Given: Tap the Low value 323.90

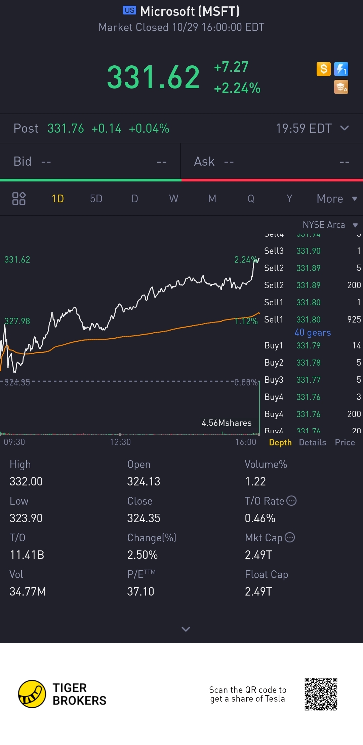Looking at the screenshot, I should [x=26, y=518].
